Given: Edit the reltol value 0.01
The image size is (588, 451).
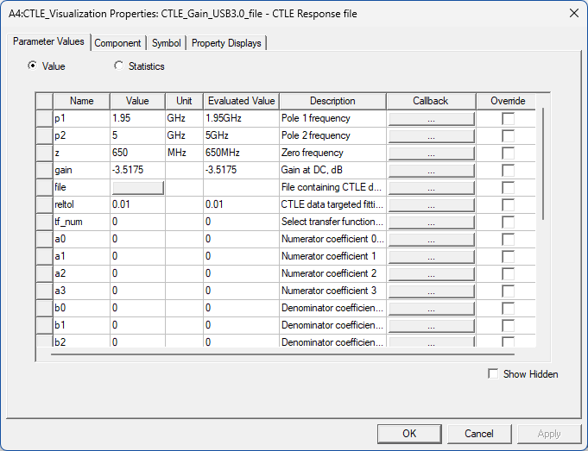Looking at the screenshot, I should (137, 204).
